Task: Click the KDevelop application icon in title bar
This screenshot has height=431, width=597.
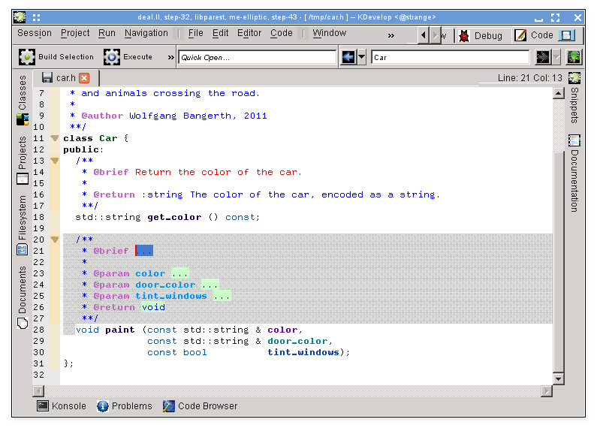Action: (x=20, y=17)
